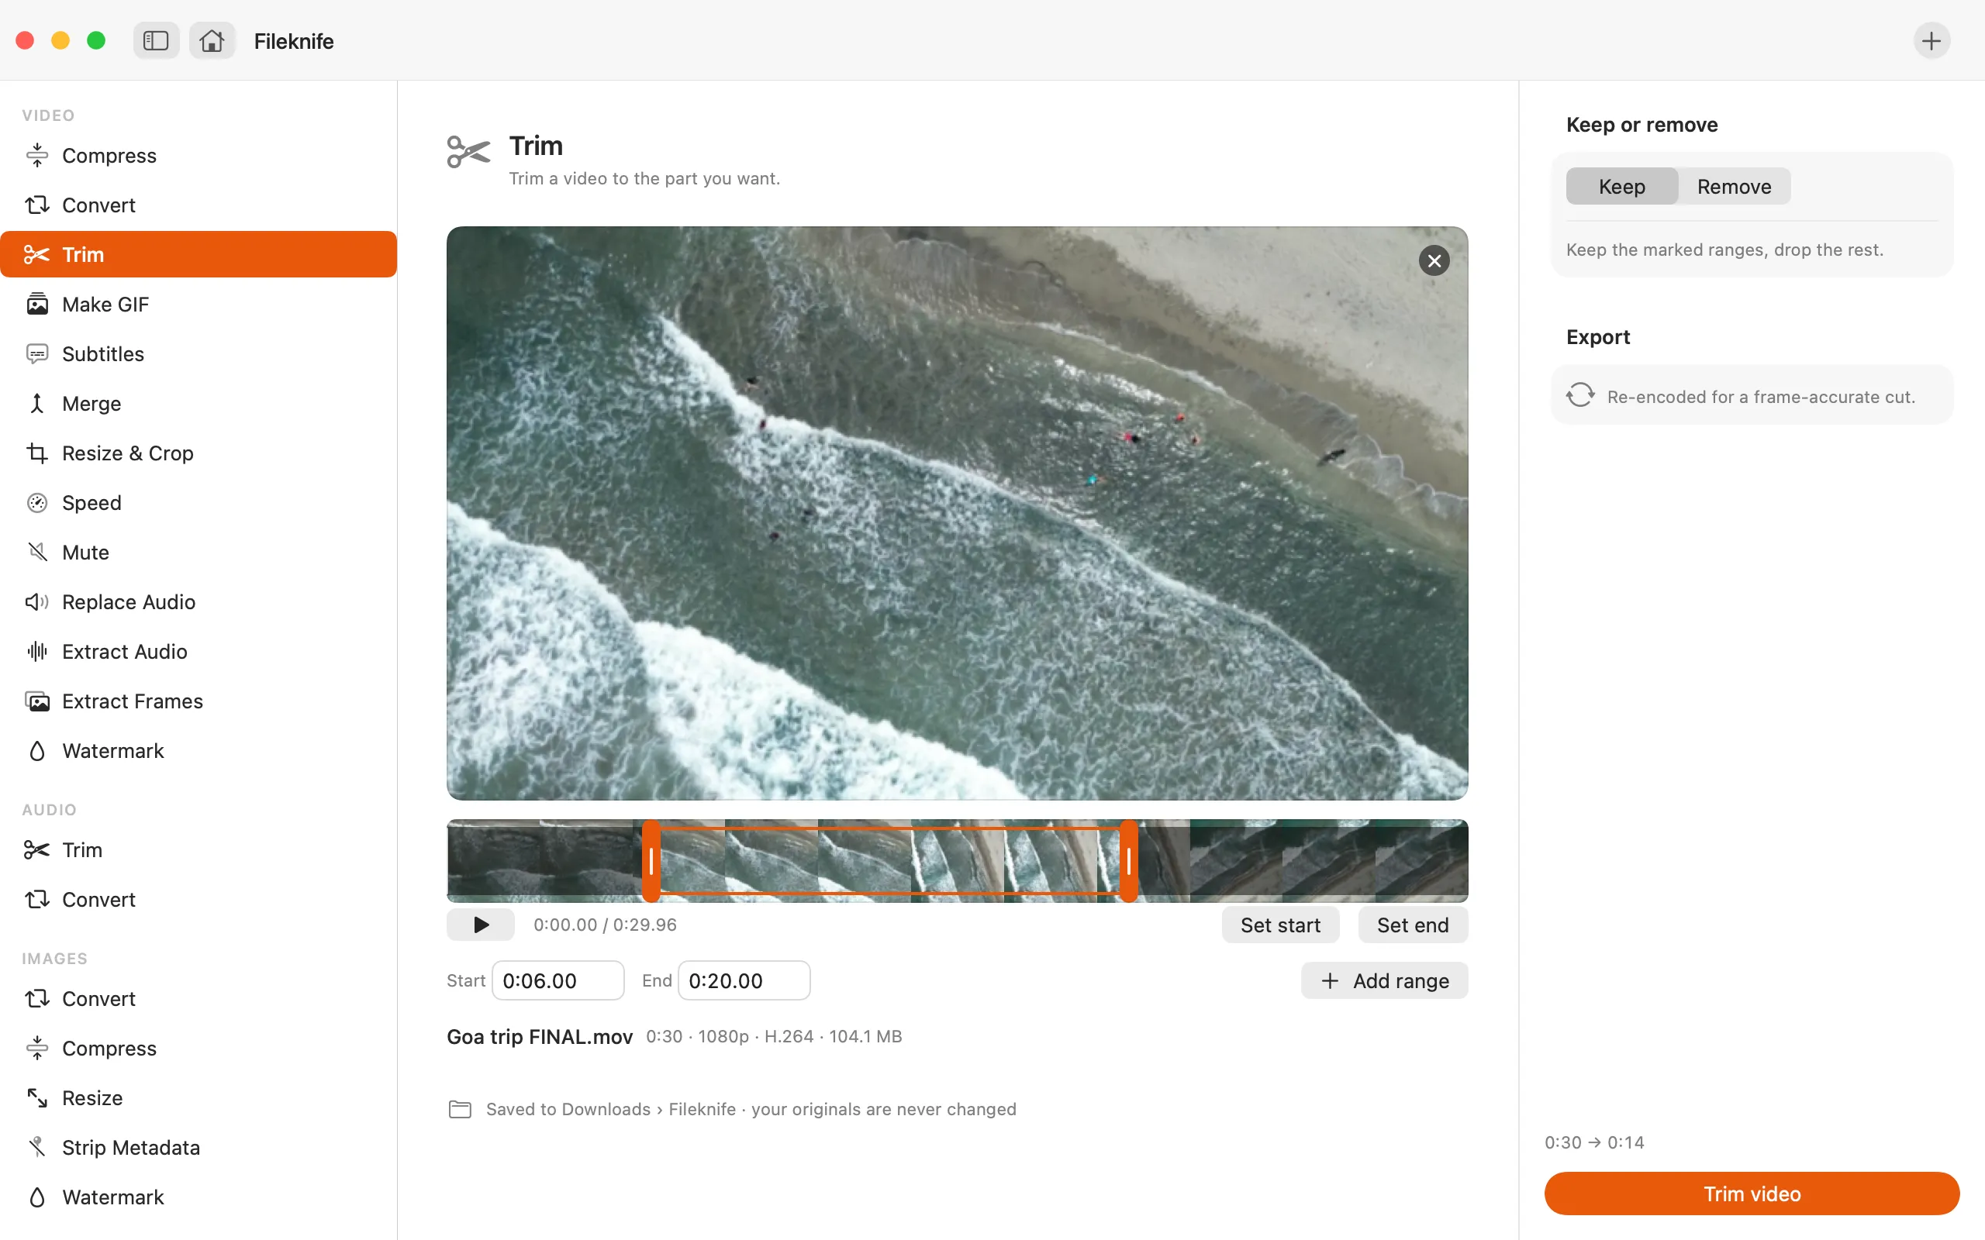The height and width of the screenshot is (1240, 1985).
Task: Play the video preview
Action: pos(481,925)
